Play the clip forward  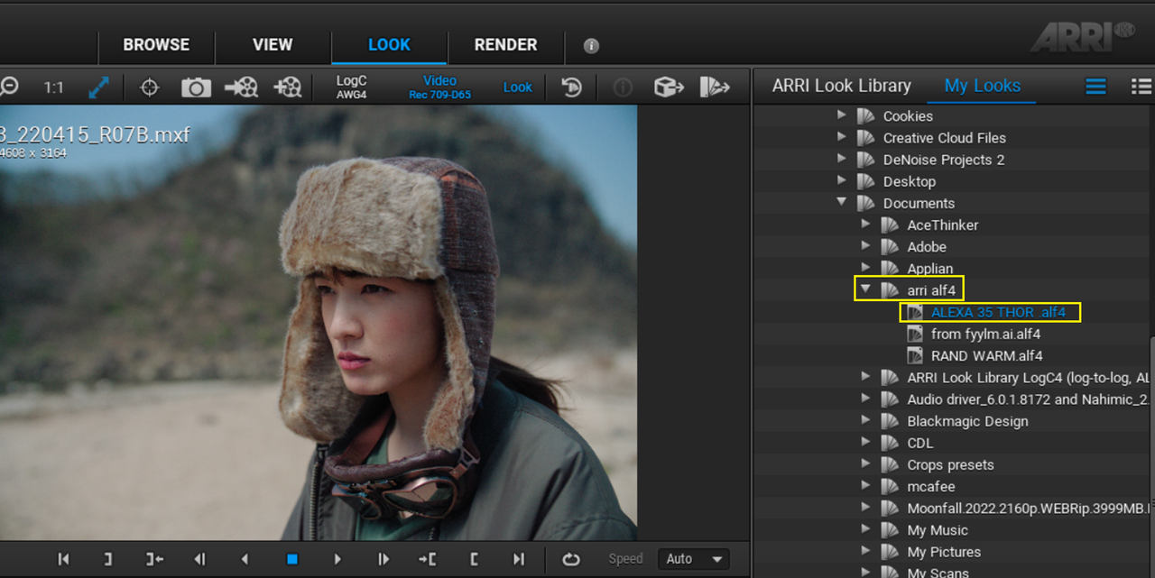click(337, 559)
